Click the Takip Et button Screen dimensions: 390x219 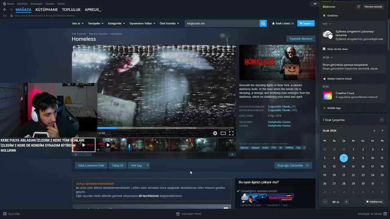tap(118, 165)
